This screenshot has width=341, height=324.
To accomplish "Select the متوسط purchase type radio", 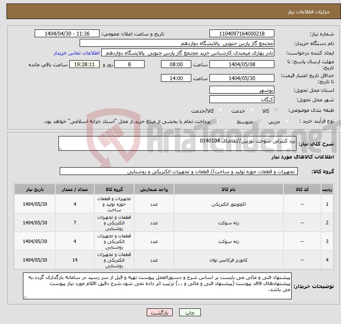I will [259, 120].
